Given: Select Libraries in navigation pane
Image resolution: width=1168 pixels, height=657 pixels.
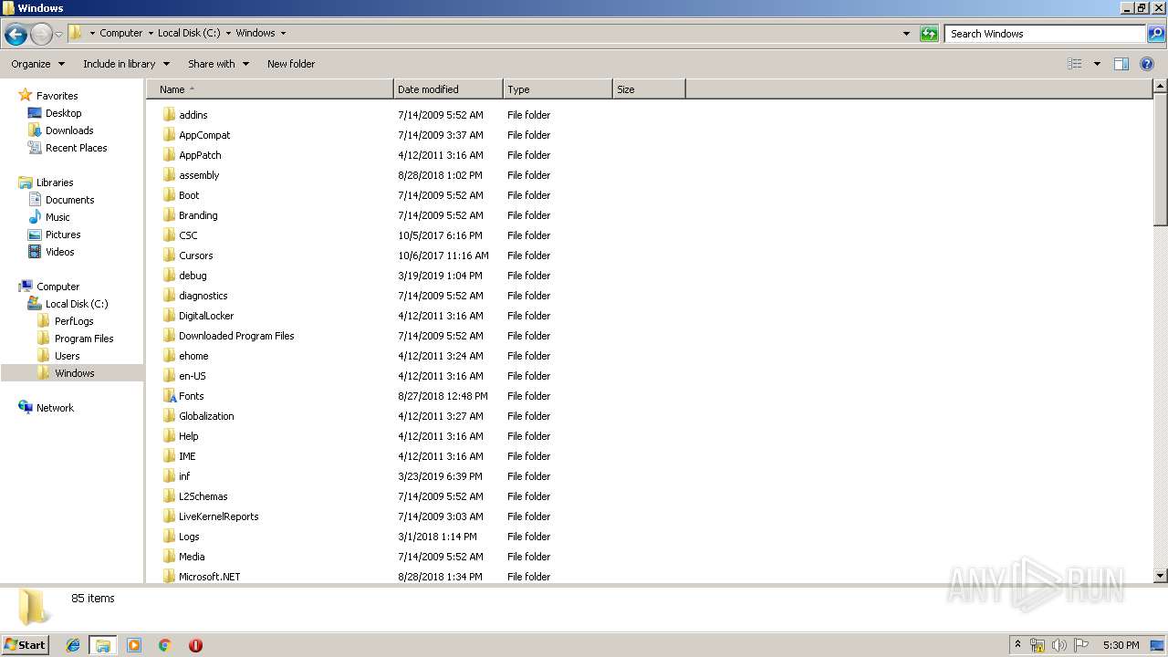Looking at the screenshot, I should [x=55, y=182].
